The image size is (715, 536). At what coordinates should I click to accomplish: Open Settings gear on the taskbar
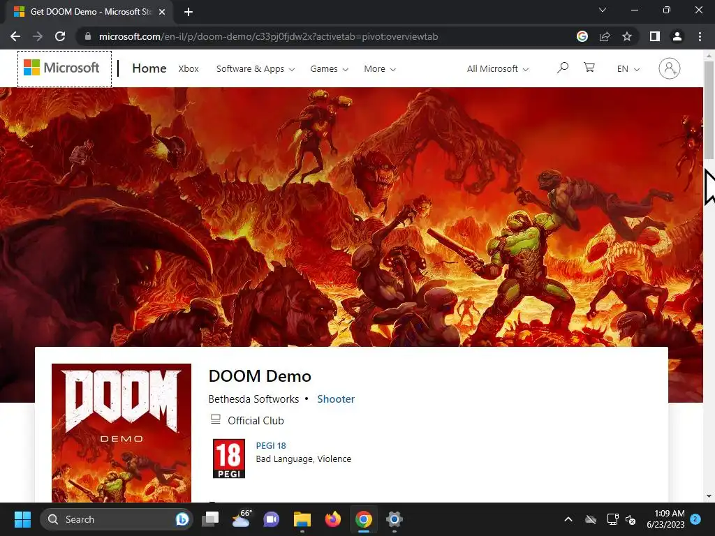(395, 519)
